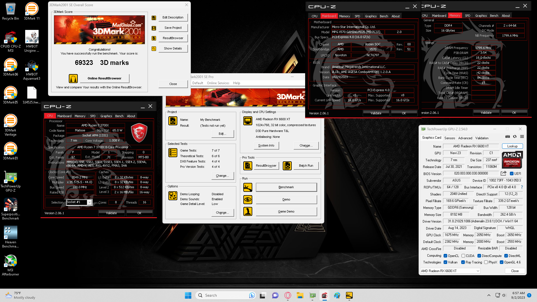Image resolution: width=537 pixels, height=302 pixels.
Task: Open HWBOT Unigine desktop shortcut
Action: (32, 42)
